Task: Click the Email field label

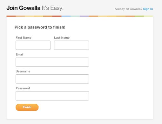Action: point(19,54)
